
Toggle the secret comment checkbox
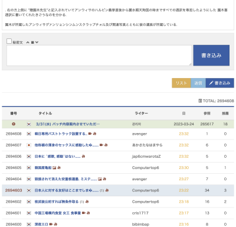pyautogui.click(x=9, y=41)
